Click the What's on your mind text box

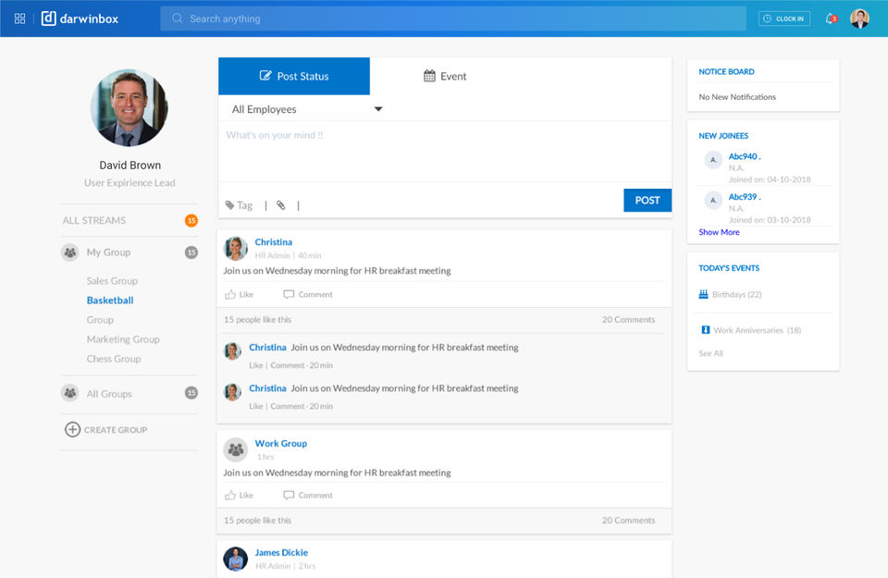coord(445,151)
